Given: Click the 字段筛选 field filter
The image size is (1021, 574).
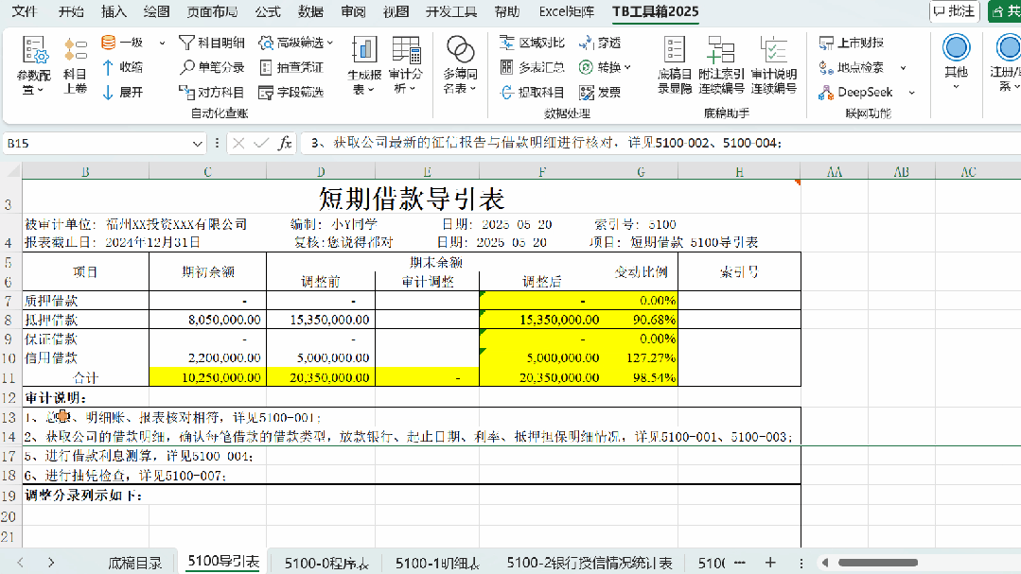Looking at the screenshot, I should (291, 93).
